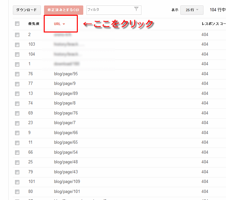Open the blog/page/9 link
The image size is (226, 200).
pos(65,84)
